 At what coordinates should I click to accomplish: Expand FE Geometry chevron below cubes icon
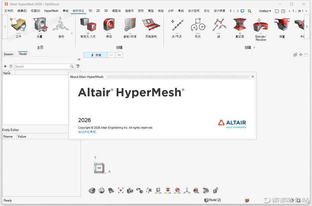click(88, 33)
